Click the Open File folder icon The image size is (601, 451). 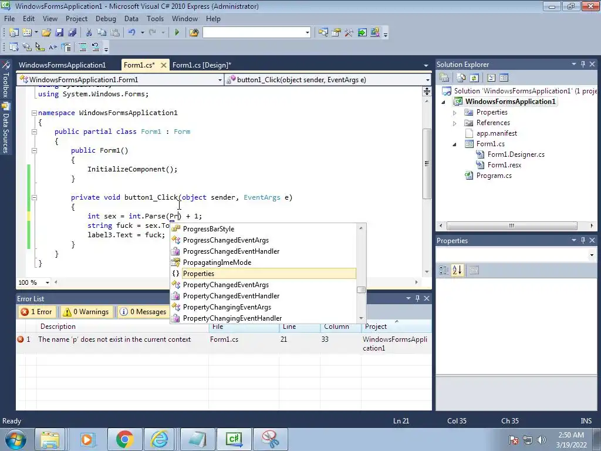pos(46,33)
